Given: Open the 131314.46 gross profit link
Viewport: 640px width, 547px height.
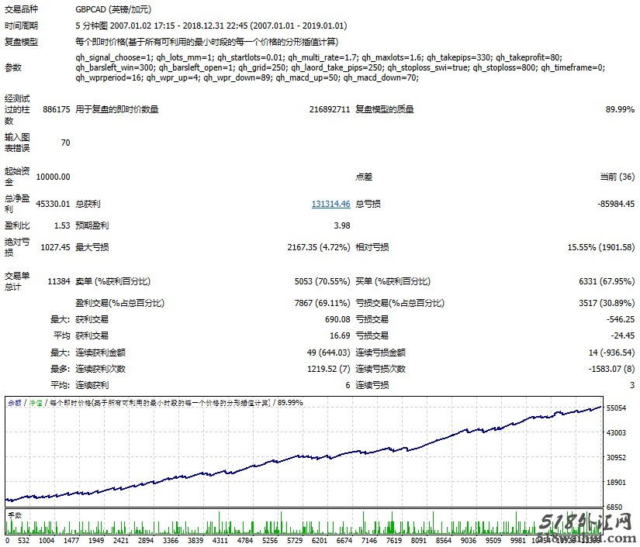Looking at the screenshot, I should click(330, 204).
